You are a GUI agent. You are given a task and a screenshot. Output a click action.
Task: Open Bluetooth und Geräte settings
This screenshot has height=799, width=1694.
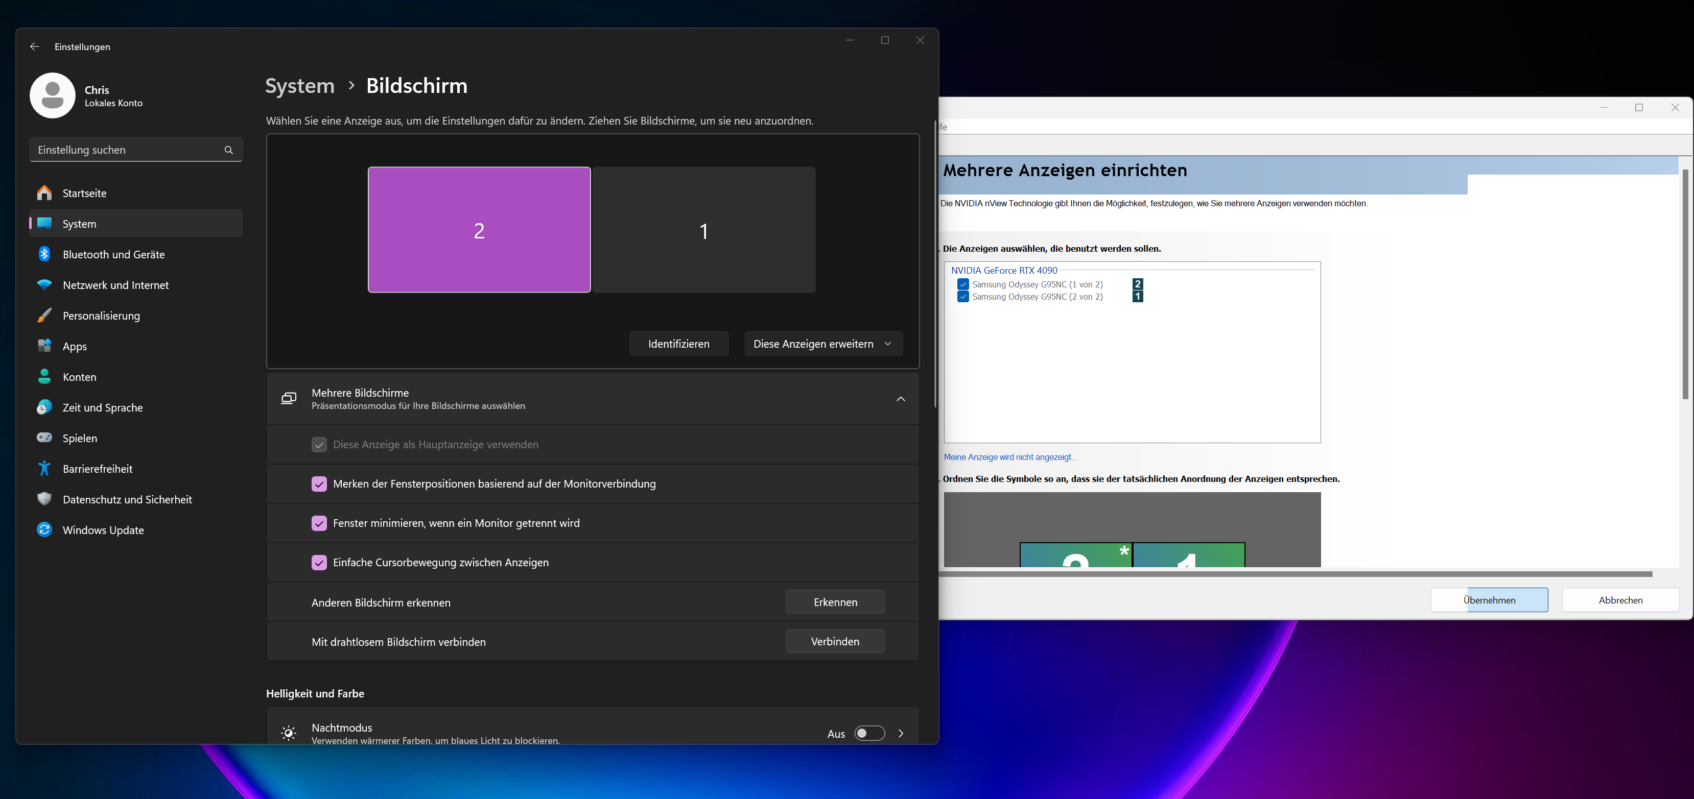pyautogui.click(x=113, y=254)
